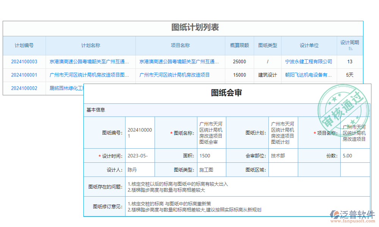Open the 京港澳高速公路粤境韶关至广州互通 plan name link
Screen dimensions: 379x227
[x=90, y=62]
